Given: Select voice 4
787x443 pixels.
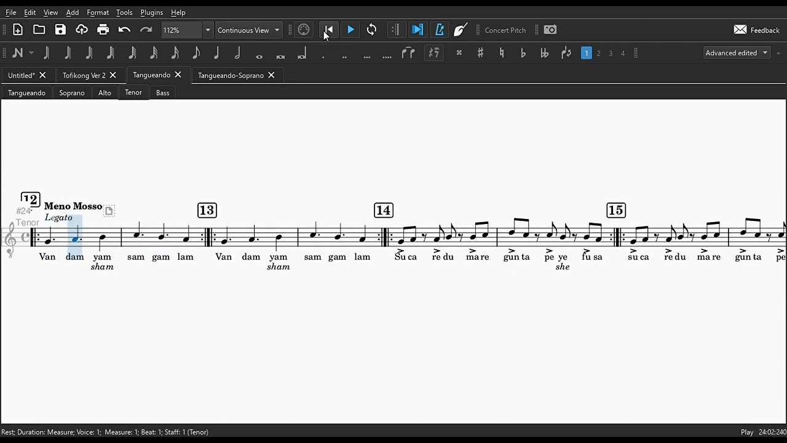Looking at the screenshot, I should point(623,54).
